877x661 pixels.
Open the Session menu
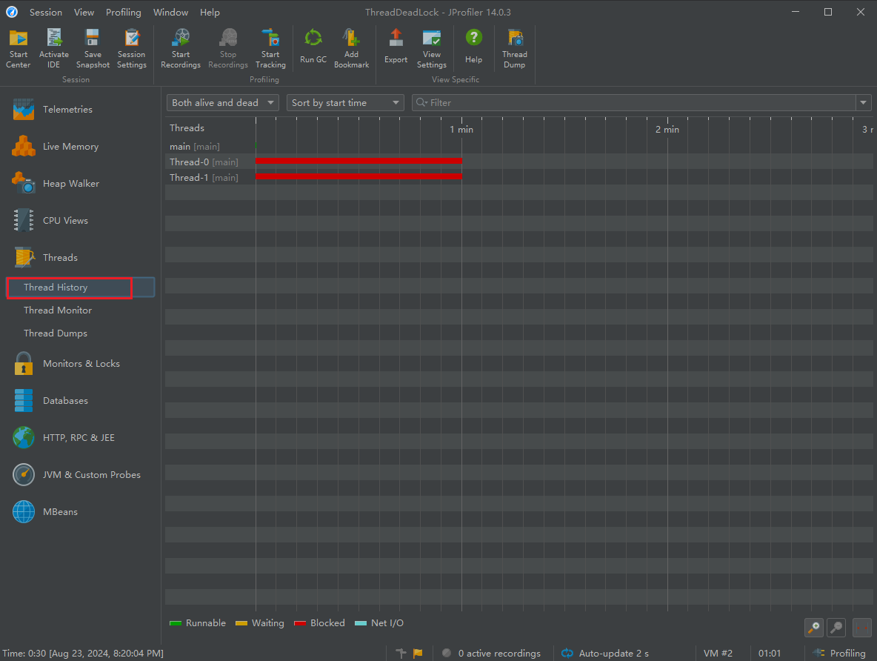tap(46, 13)
